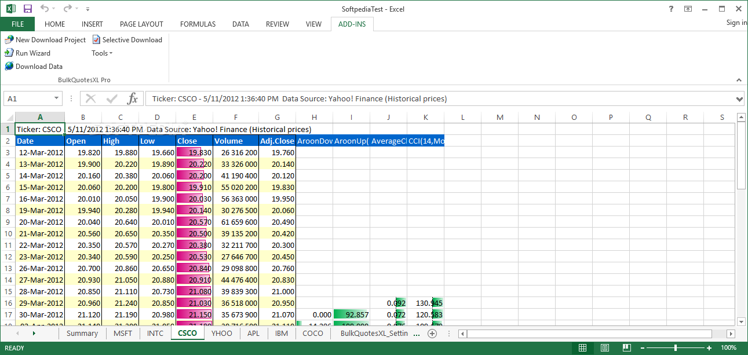Expand the formula bar chevron
The height and width of the screenshot is (355, 748).
(739, 98)
